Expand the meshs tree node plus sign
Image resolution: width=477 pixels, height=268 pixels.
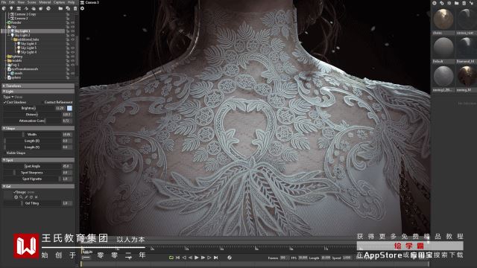(8, 73)
